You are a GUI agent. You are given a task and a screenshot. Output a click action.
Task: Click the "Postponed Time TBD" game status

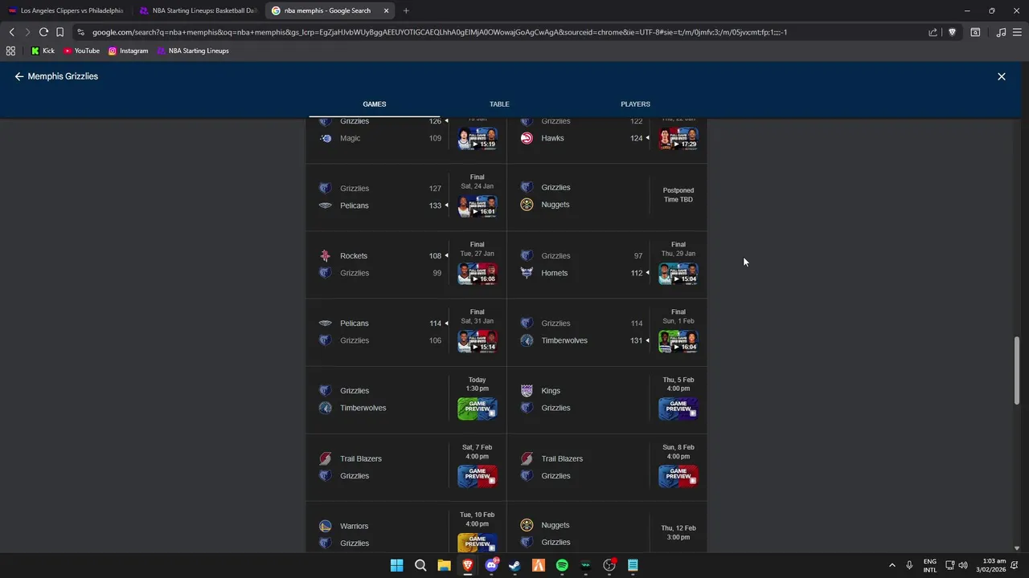pos(678,195)
